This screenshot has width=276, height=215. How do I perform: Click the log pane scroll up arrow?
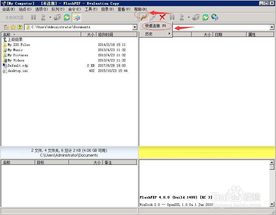272,162
